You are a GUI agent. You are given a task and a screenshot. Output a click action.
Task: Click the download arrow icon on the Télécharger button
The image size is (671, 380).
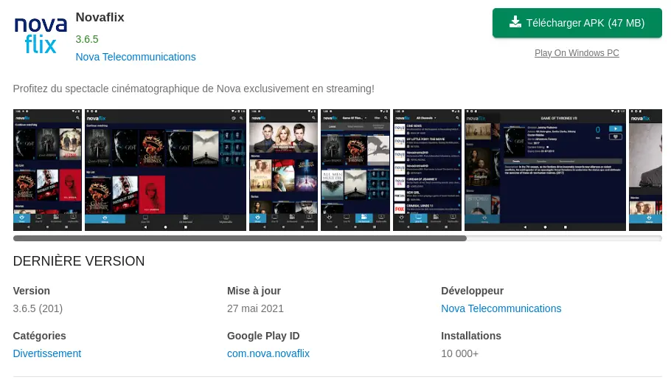tap(515, 22)
